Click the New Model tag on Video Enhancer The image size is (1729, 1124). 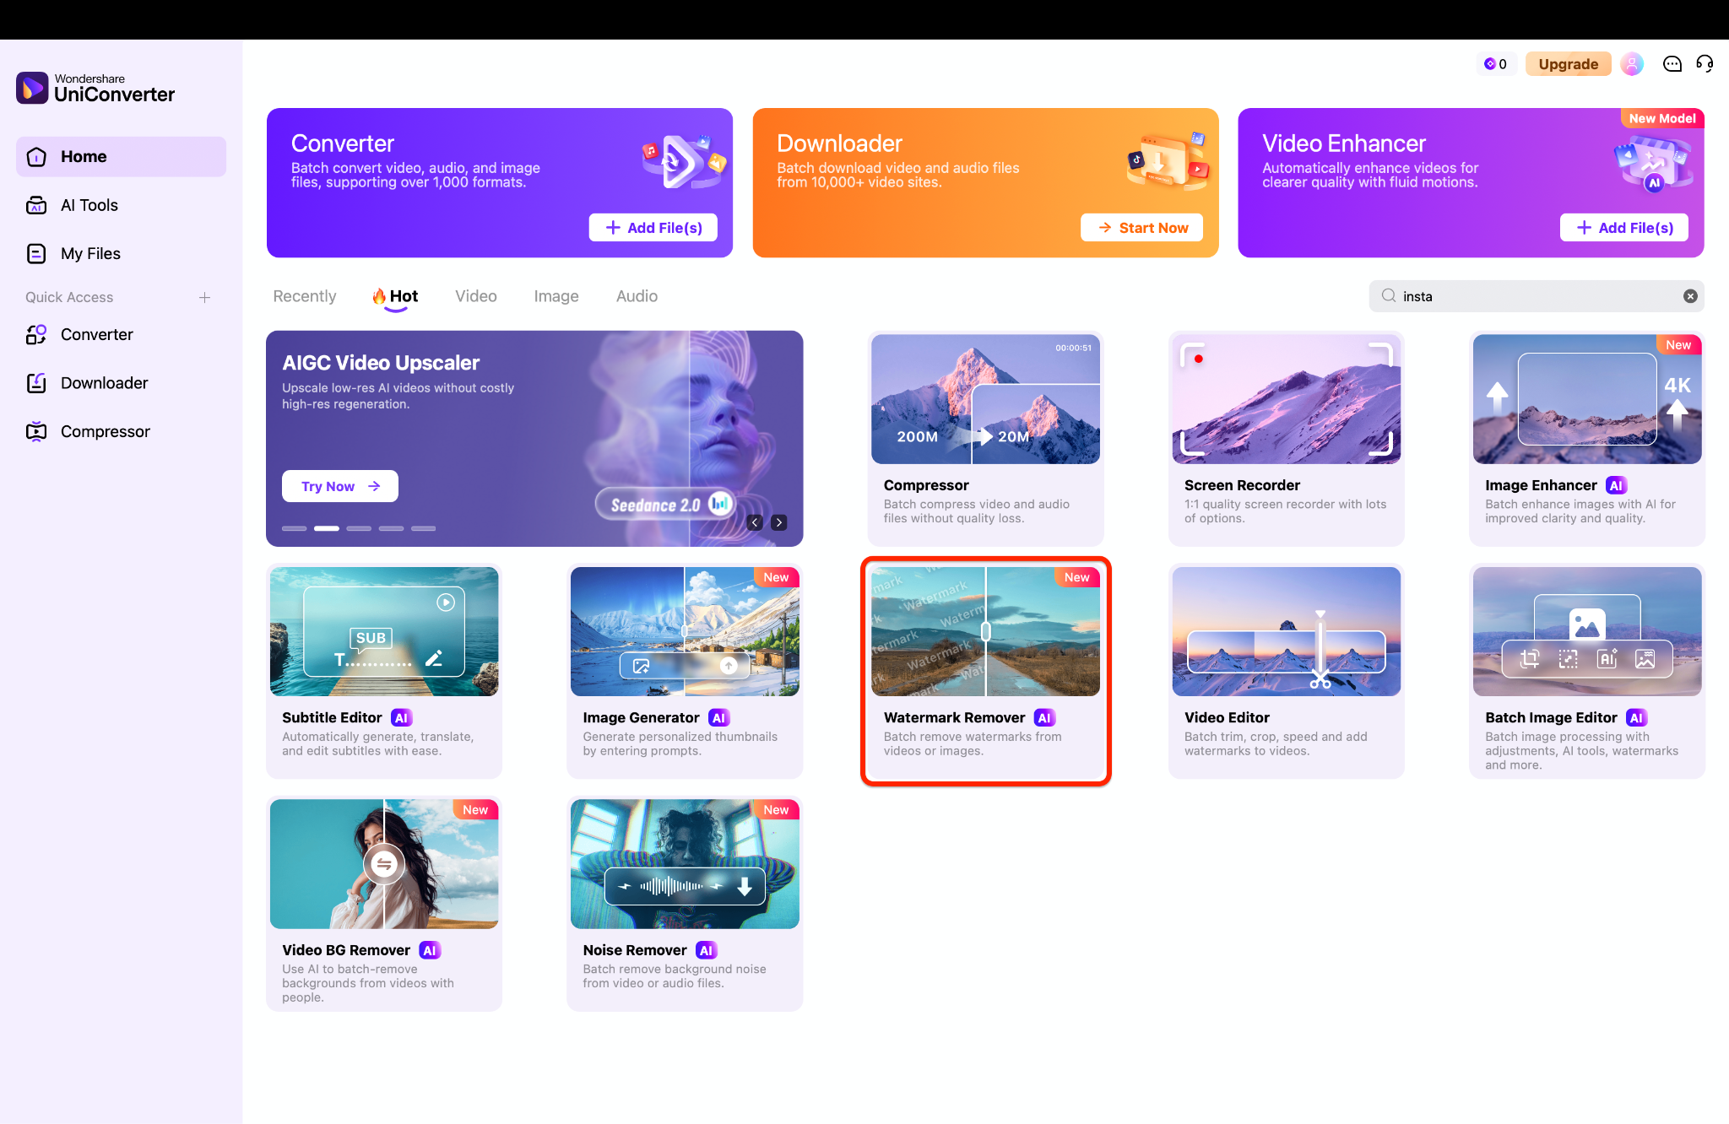(x=1662, y=118)
